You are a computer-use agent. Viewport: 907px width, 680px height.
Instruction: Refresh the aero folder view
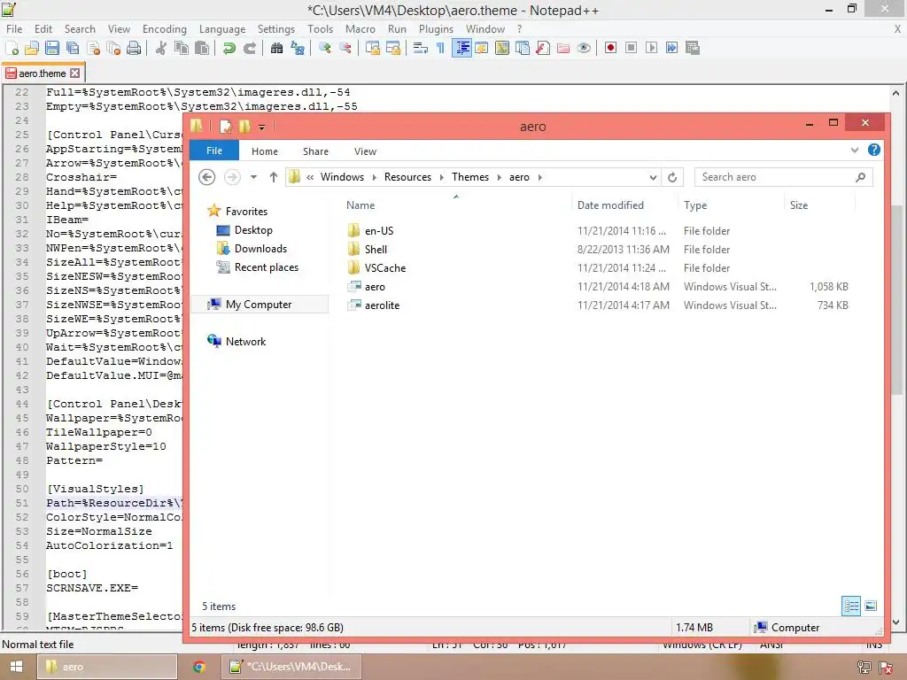672,177
